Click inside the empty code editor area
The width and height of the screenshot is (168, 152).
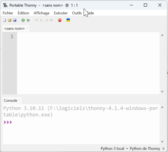click(88, 63)
